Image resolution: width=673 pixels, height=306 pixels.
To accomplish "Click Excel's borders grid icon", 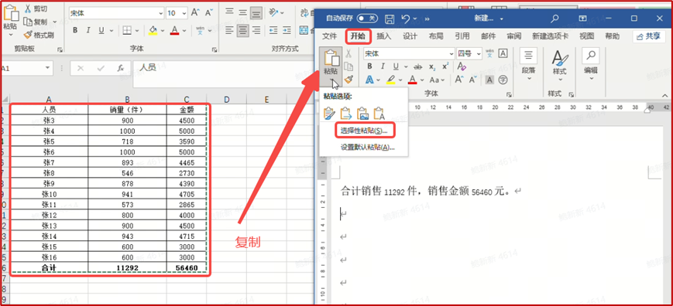I will 126,30.
